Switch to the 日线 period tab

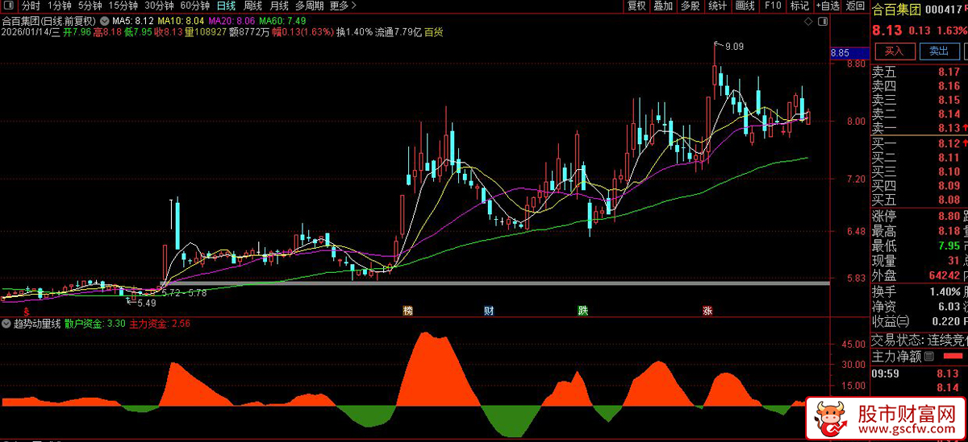(x=227, y=6)
